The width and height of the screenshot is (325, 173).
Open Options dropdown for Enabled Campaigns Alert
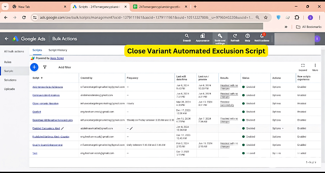pyautogui.click(x=278, y=128)
